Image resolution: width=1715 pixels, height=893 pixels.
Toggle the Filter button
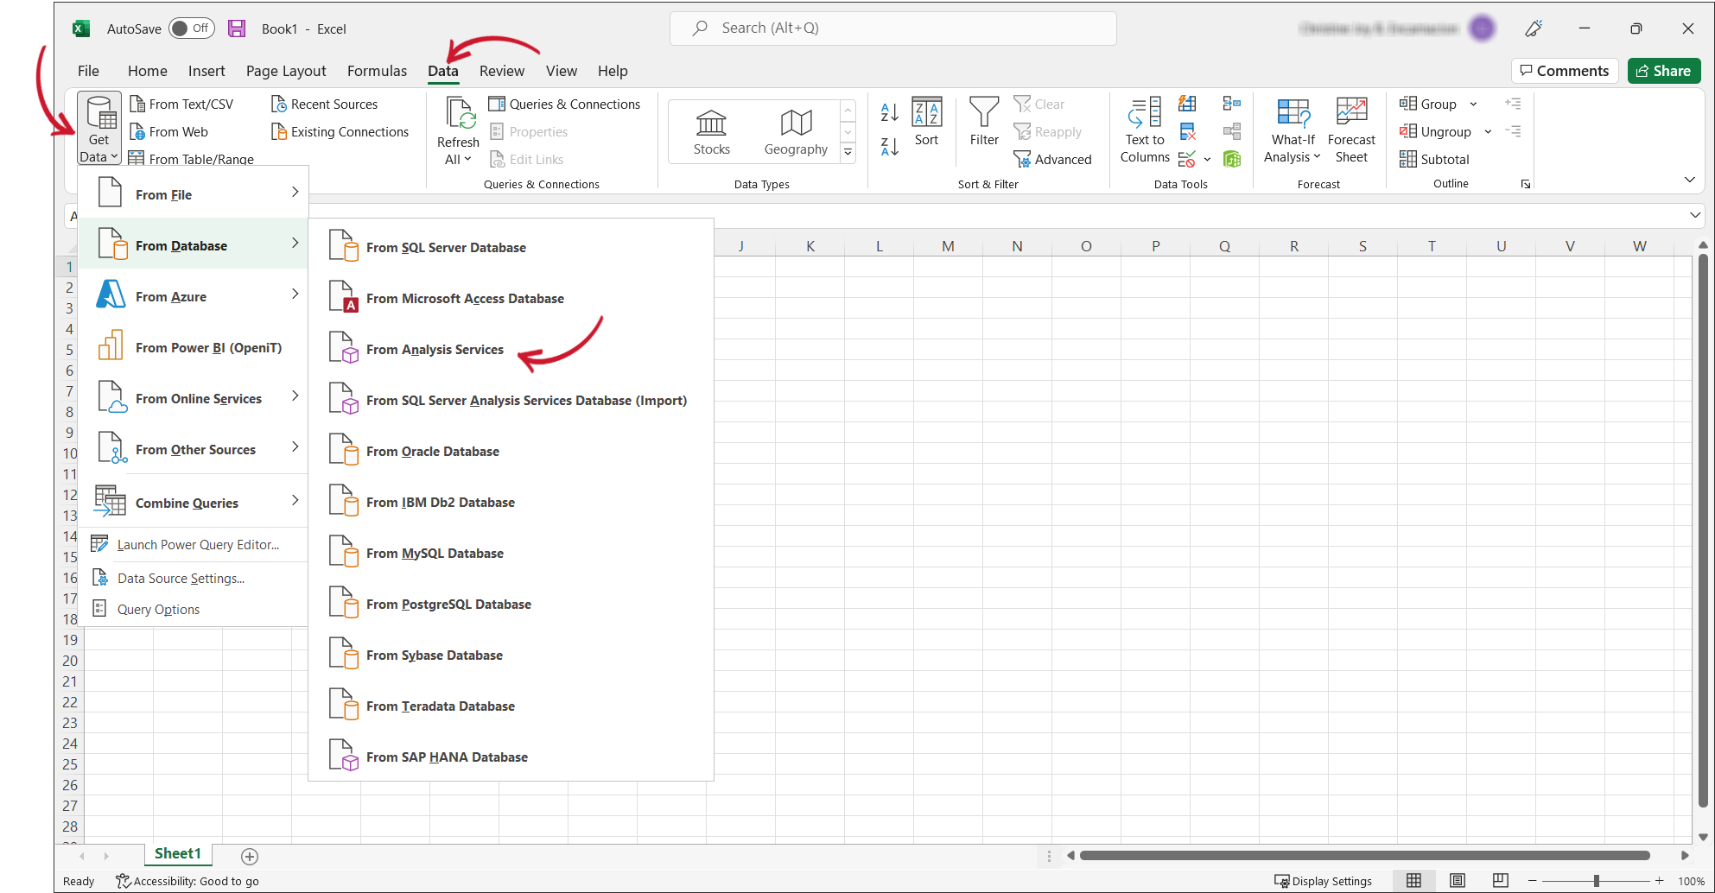point(984,122)
